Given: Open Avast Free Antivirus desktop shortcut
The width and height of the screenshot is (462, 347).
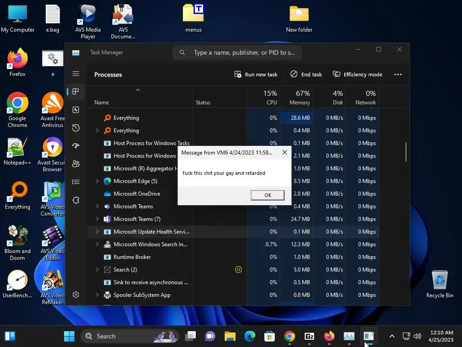Looking at the screenshot, I should [x=52, y=110].
